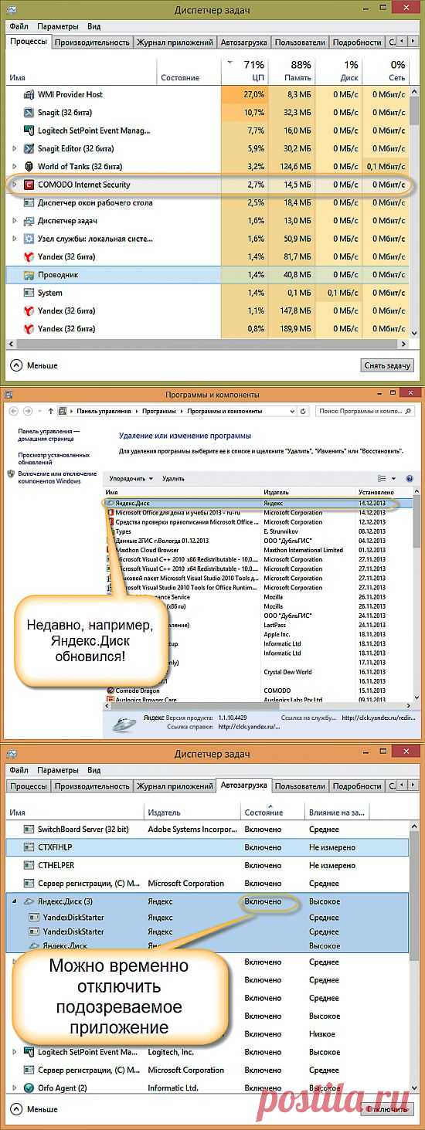The height and width of the screenshot is (1130, 425).
Task: Click shield icon beside Включение или отключение компонентов
Action: coord(12,474)
